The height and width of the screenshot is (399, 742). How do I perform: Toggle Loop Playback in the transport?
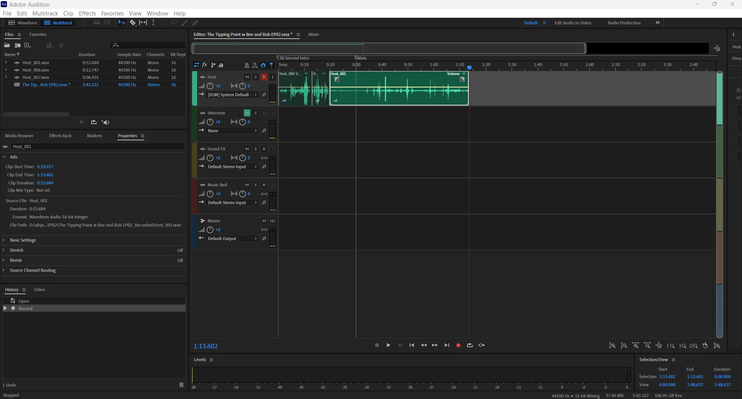(470, 345)
